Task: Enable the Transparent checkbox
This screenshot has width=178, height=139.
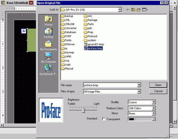Action: pos(104,119)
